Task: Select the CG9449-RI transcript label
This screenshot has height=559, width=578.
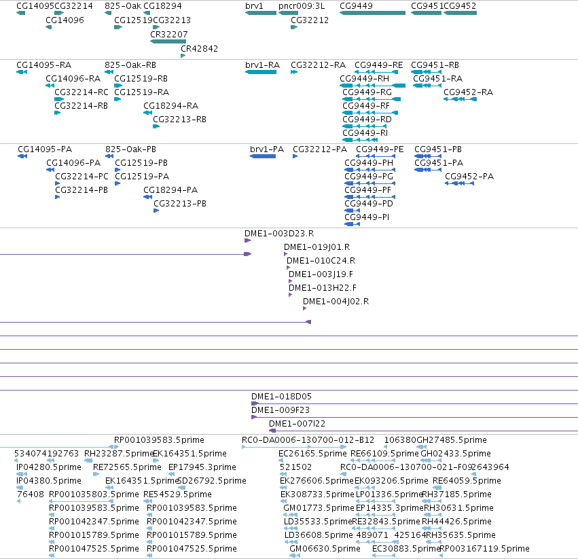Action: [365, 132]
